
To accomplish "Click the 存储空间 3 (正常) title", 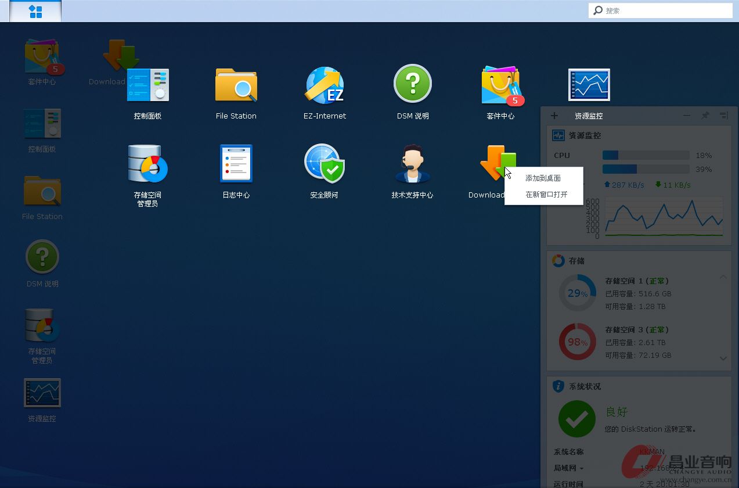I will pos(637,329).
